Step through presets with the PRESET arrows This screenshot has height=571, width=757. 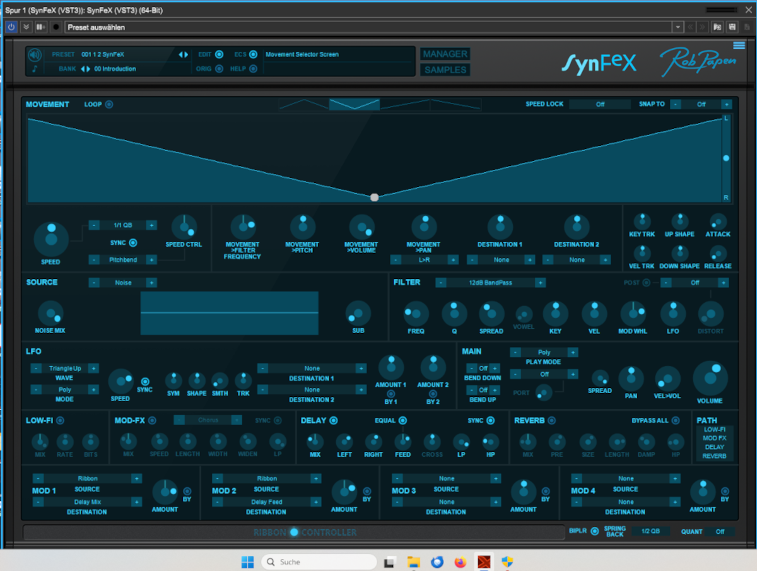pos(183,54)
